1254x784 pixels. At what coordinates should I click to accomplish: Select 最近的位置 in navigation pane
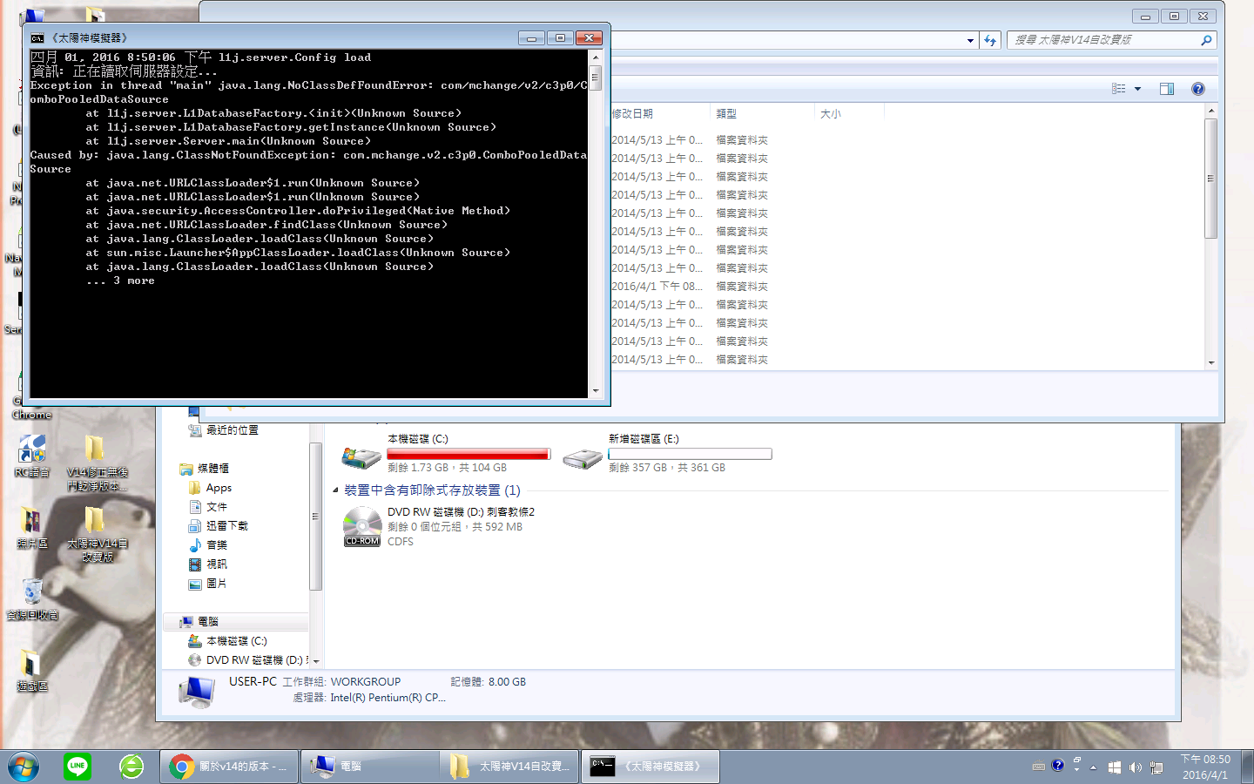point(232,429)
